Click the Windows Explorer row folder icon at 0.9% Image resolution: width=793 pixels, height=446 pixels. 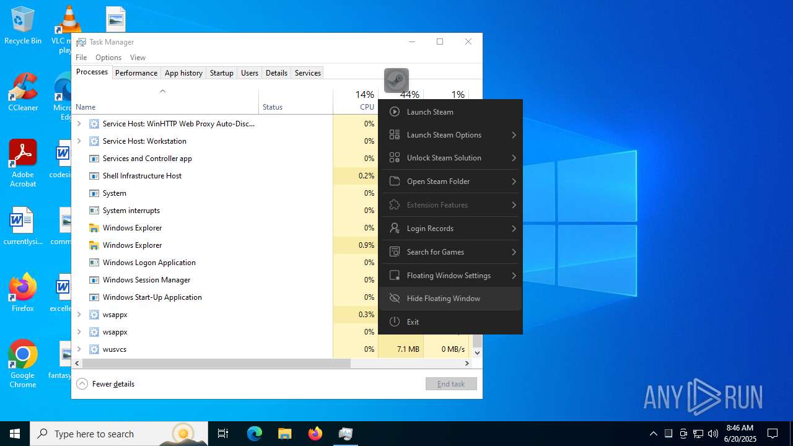(94, 245)
